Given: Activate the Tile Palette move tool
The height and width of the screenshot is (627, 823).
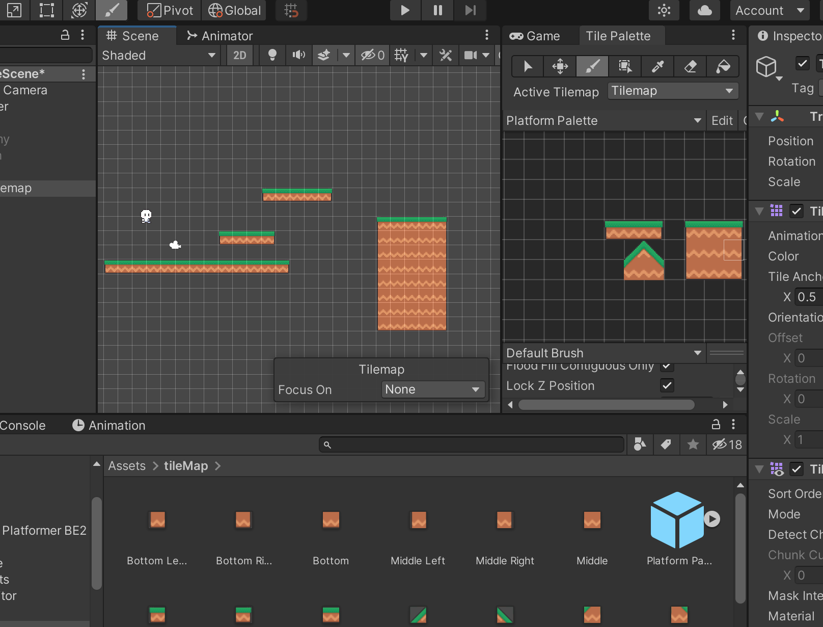Looking at the screenshot, I should click(560, 66).
